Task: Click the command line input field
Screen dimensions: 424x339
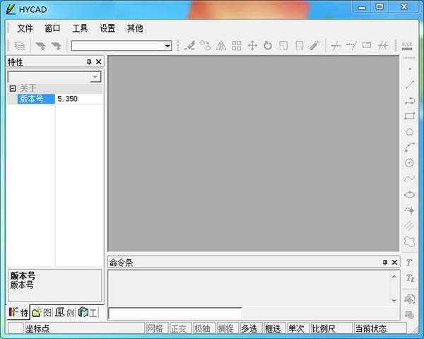Action: point(175,313)
